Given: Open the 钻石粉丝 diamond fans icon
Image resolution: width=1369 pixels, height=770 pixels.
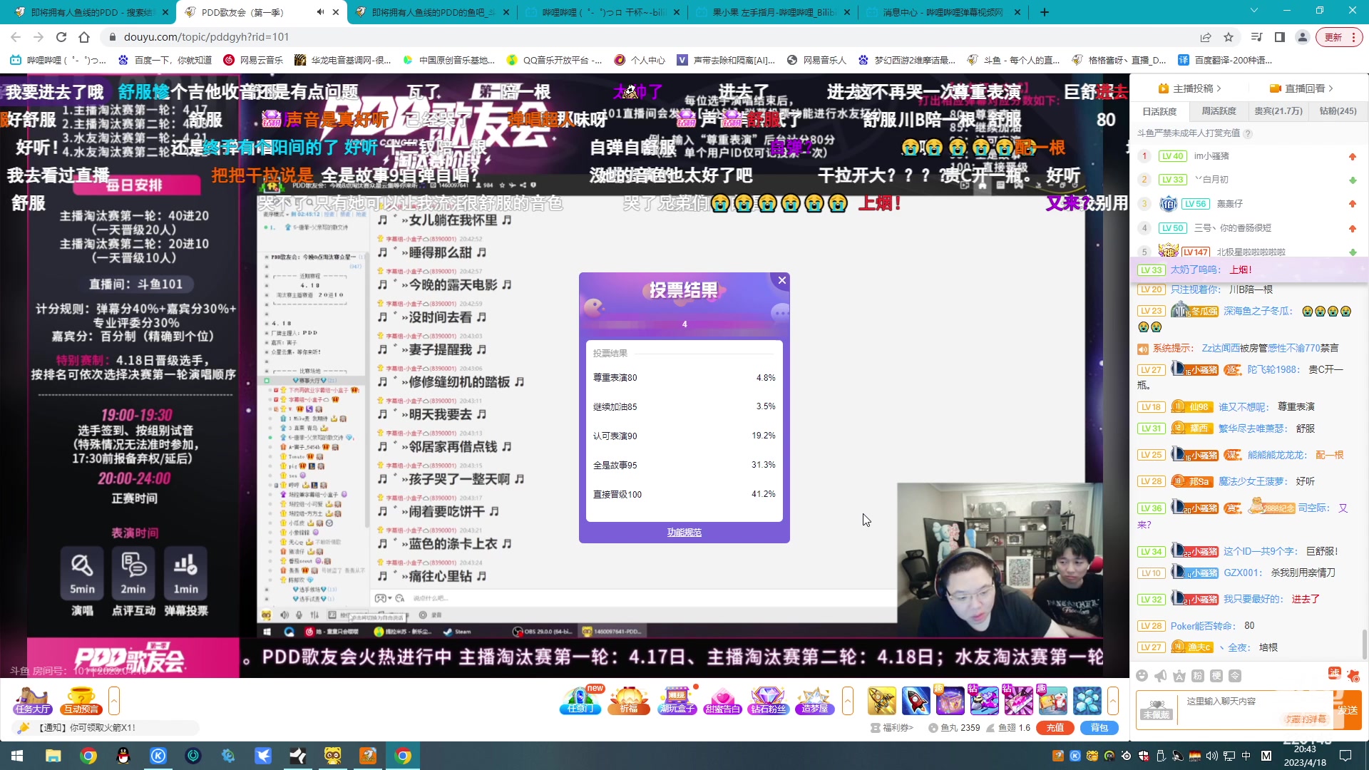Looking at the screenshot, I should pyautogui.click(x=768, y=700).
